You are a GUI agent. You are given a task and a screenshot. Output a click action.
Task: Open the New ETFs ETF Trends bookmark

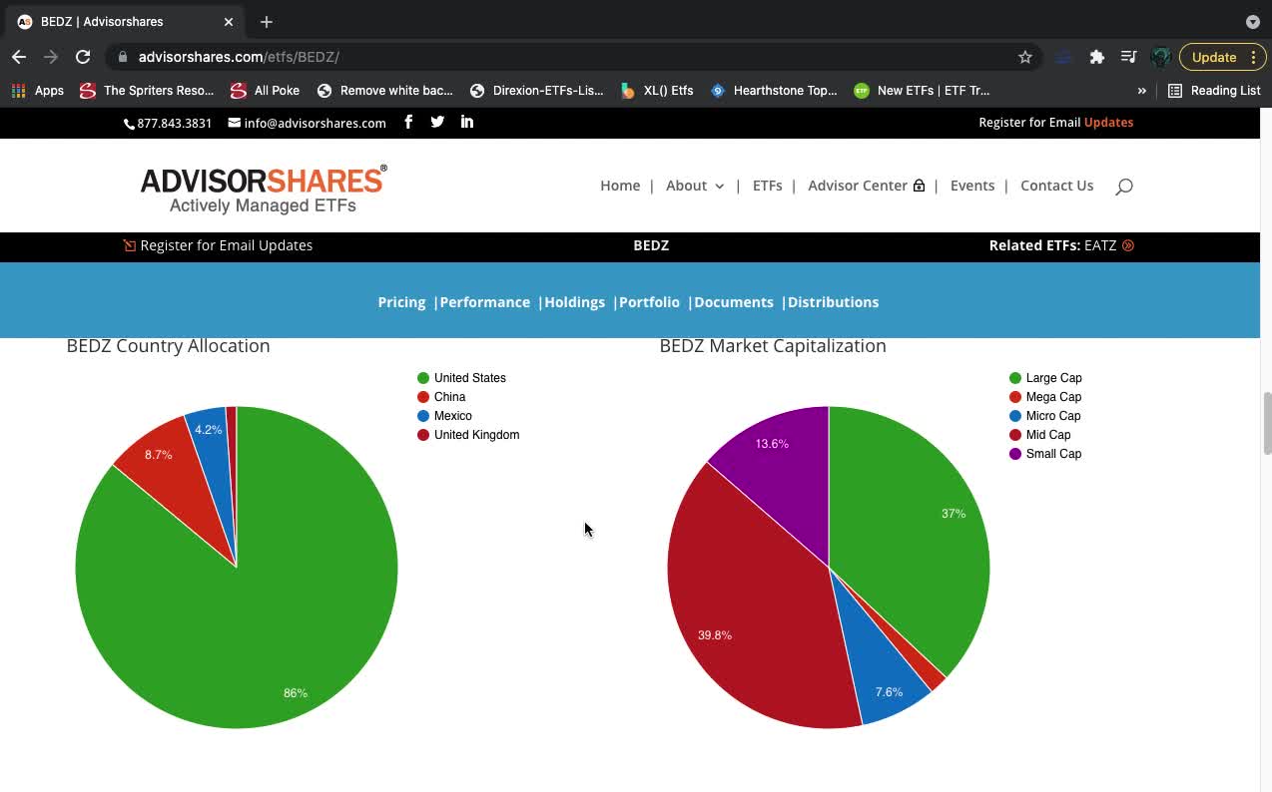922,90
